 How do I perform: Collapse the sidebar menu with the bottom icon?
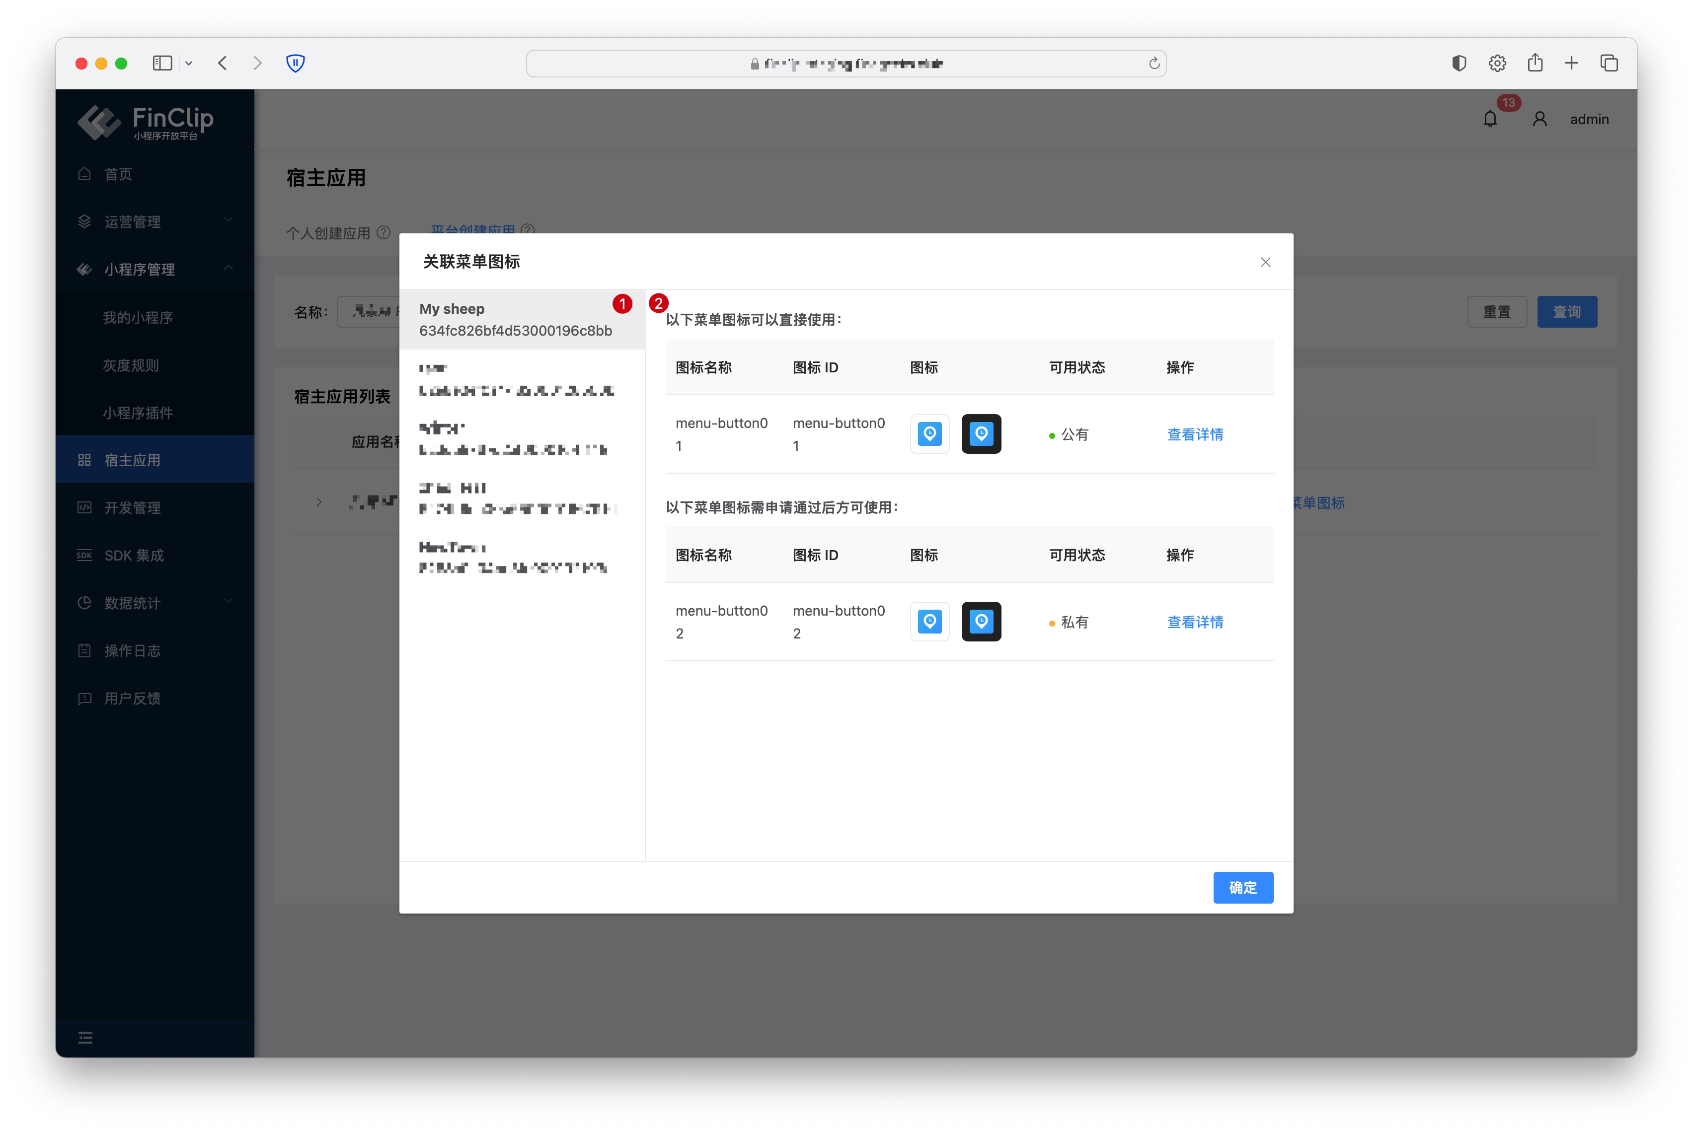[85, 1037]
